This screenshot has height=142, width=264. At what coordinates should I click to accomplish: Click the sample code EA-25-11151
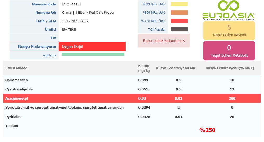click(x=70, y=4)
